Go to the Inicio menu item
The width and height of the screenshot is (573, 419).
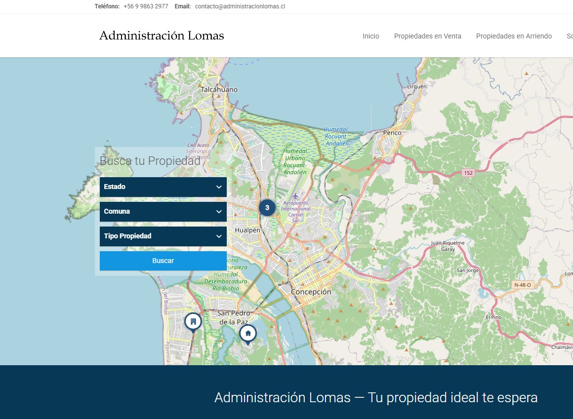point(371,36)
